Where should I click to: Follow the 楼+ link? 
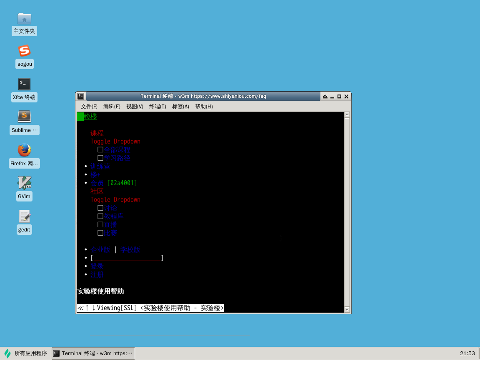pyautogui.click(x=95, y=174)
